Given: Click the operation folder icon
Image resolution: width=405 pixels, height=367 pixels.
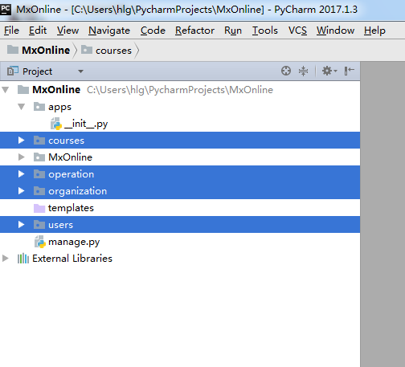Looking at the screenshot, I should 39,174.
